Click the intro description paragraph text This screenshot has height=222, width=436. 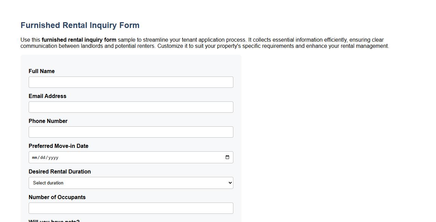(x=205, y=43)
